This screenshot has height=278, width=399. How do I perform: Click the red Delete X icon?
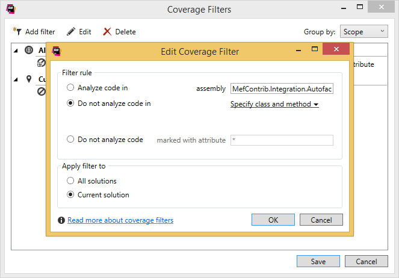click(x=107, y=31)
